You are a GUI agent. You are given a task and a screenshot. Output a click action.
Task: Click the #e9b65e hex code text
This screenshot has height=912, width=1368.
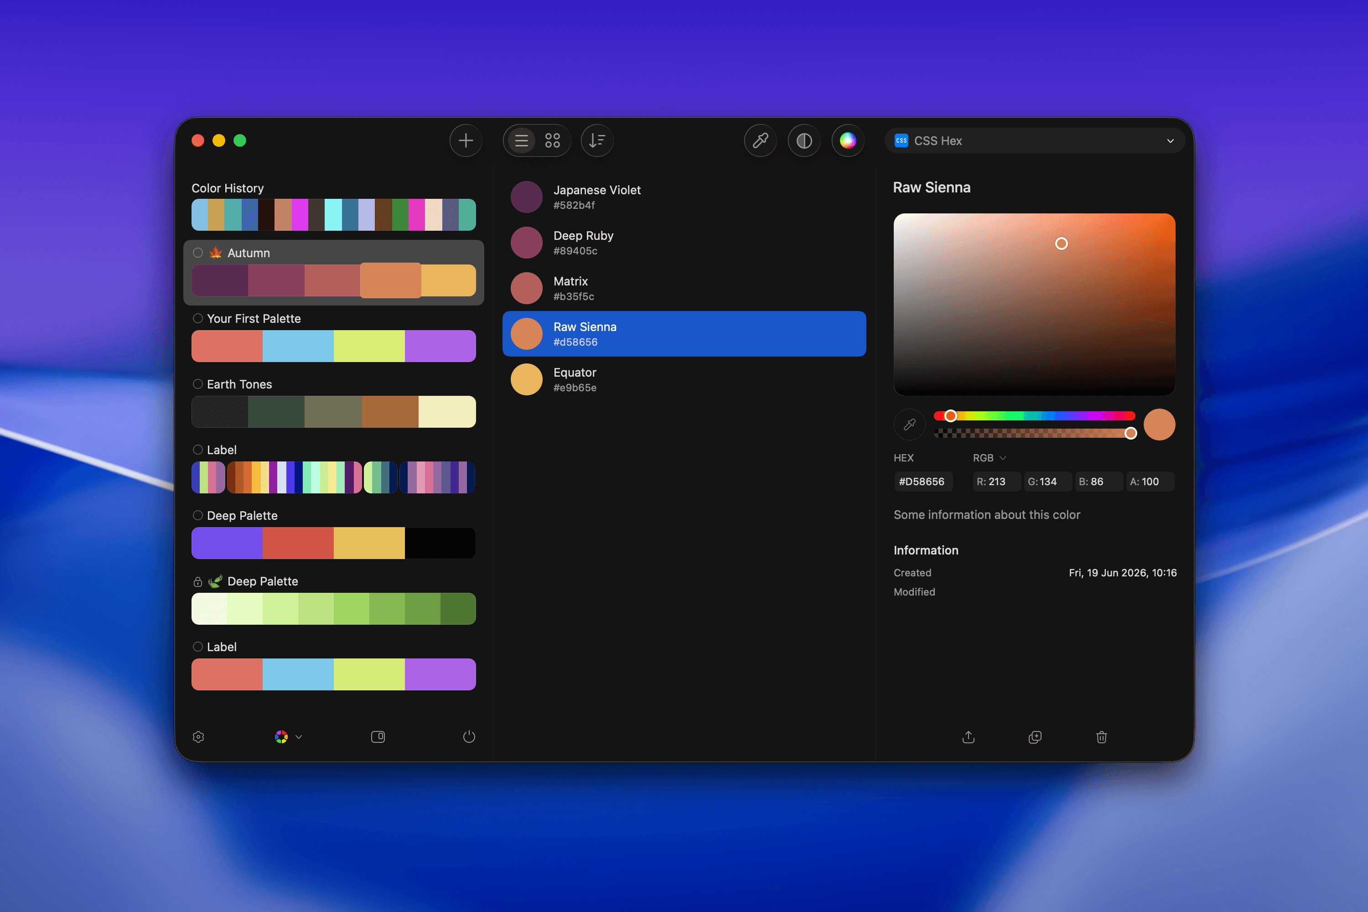575,388
